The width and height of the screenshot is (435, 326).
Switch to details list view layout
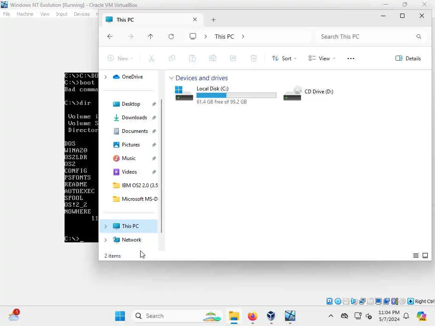(x=415, y=256)
